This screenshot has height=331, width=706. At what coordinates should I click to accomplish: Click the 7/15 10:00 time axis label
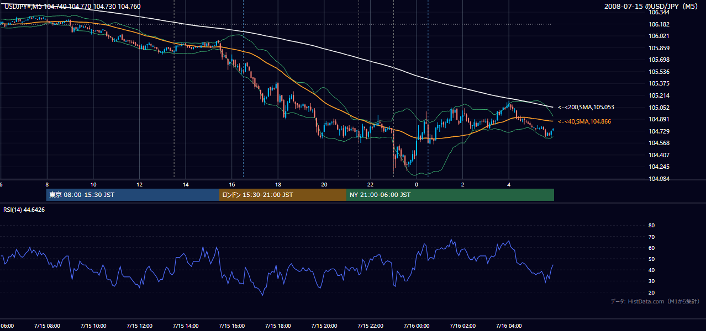click(x=93, y=325)
